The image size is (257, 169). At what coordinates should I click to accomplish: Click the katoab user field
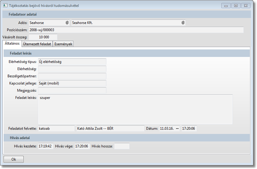pos(56,129)
